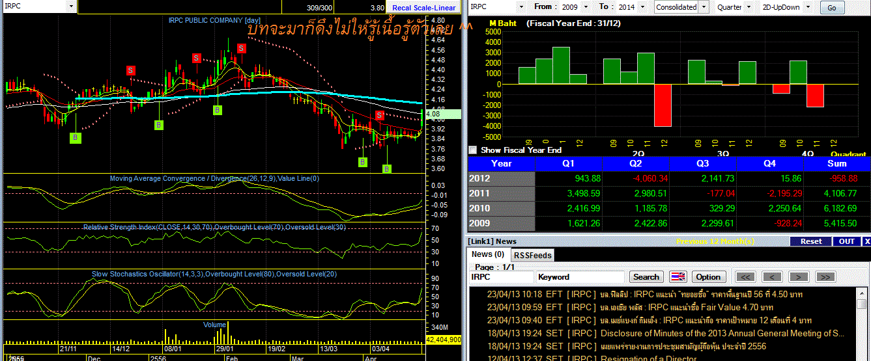
Task: Click the Year column header
Action: pos(501,164)
